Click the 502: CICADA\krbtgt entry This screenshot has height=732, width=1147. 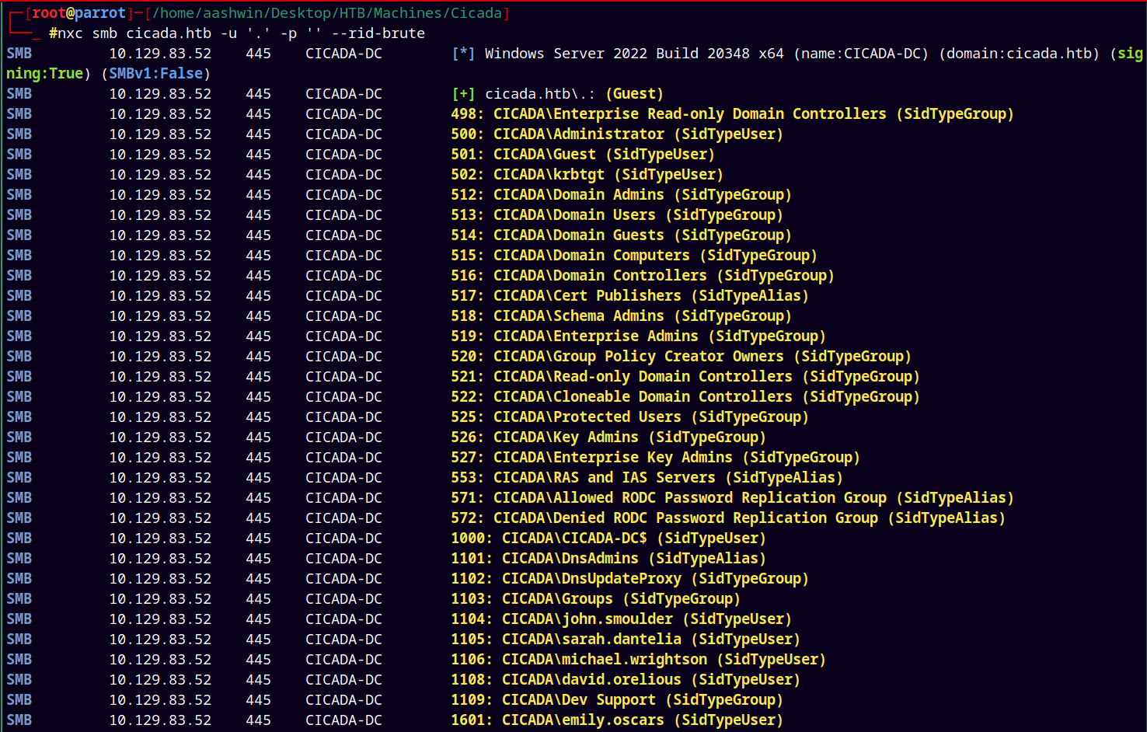(587, 175)
